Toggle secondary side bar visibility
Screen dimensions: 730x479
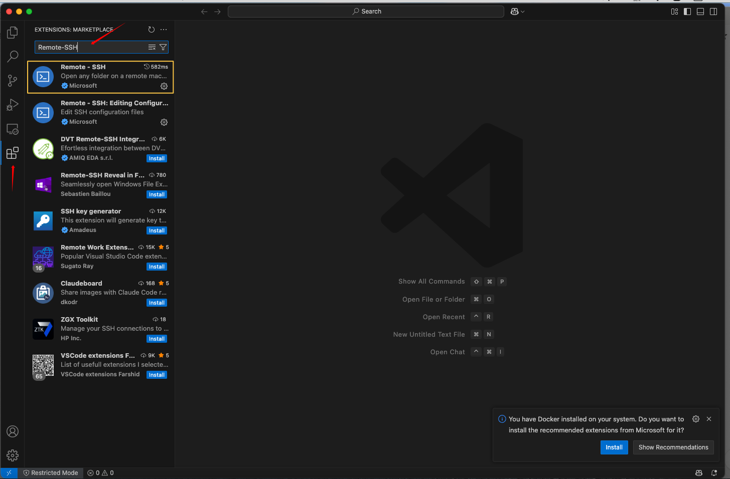[x=713, y=12]
